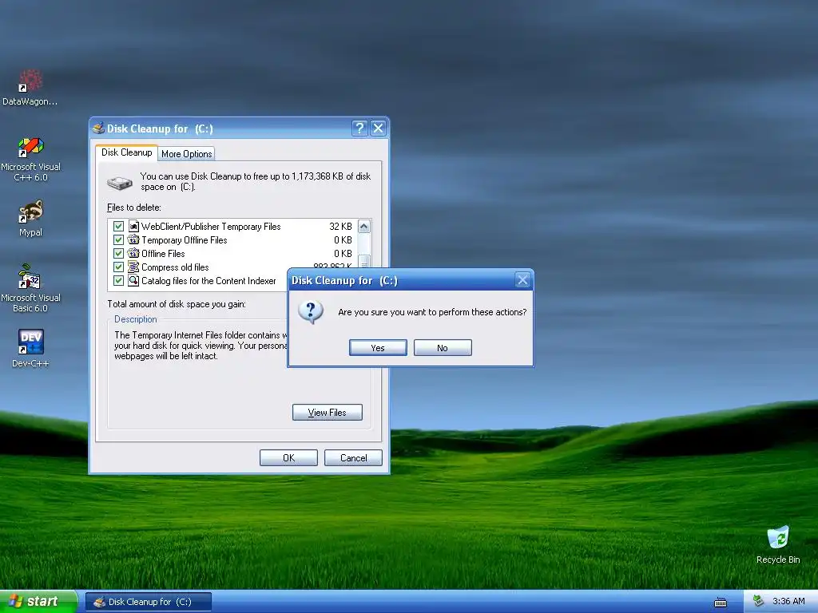818x613 pixels.
Task: Close the Disk Cleanup window with X
Action: click(x=378, y=129)
